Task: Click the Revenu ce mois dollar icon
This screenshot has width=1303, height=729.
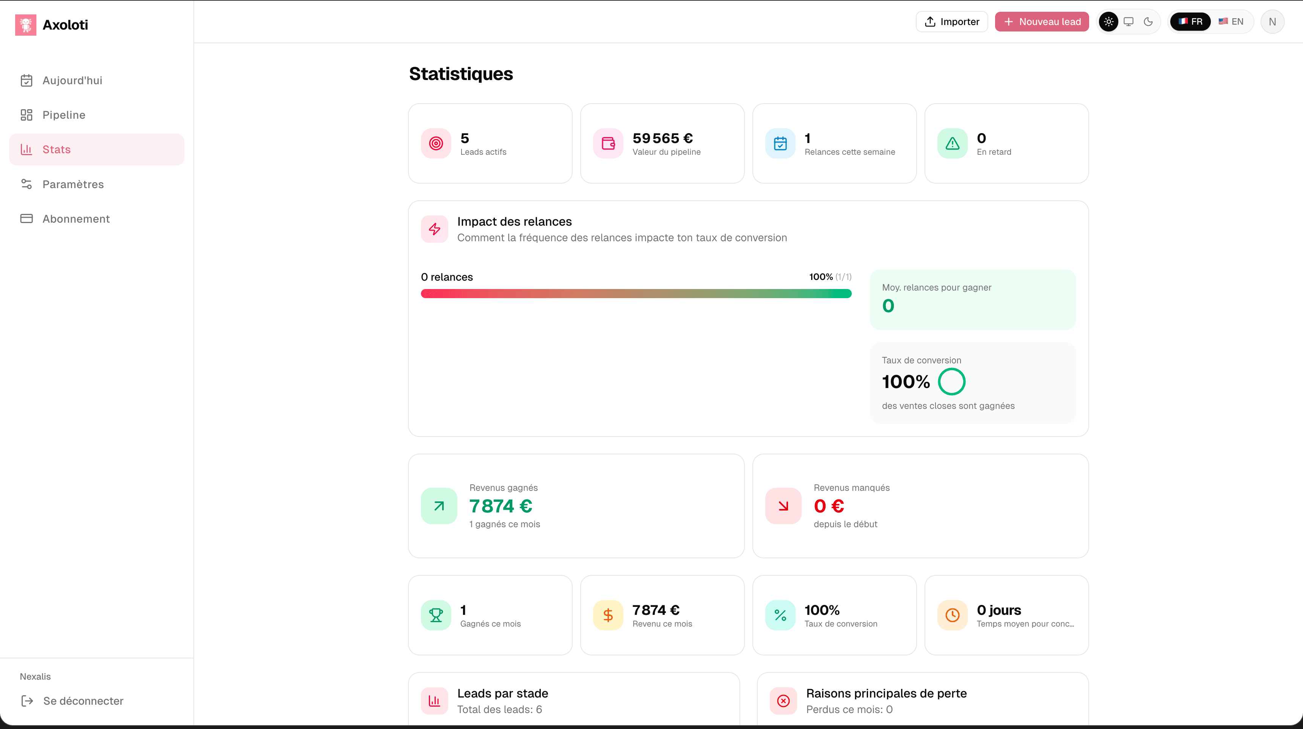Action: 608,615
